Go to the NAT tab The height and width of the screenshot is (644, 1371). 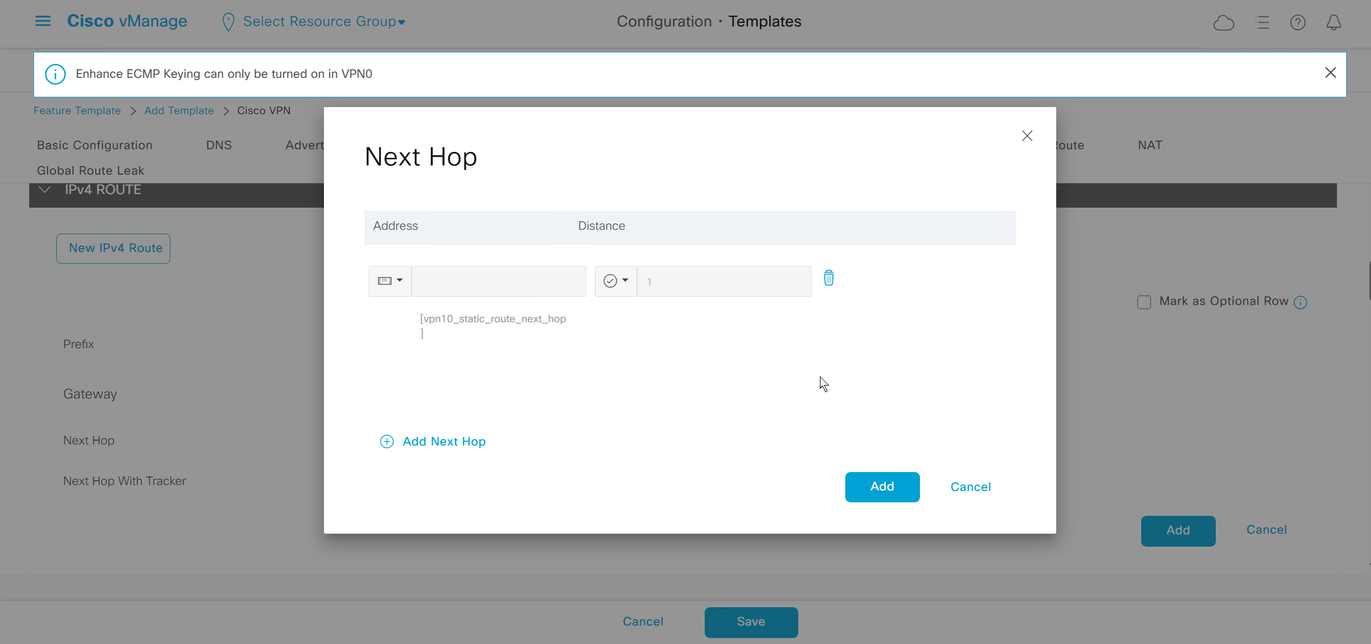(1150, 145)
